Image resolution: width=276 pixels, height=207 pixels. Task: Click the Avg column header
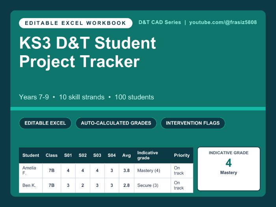[127, 155]
